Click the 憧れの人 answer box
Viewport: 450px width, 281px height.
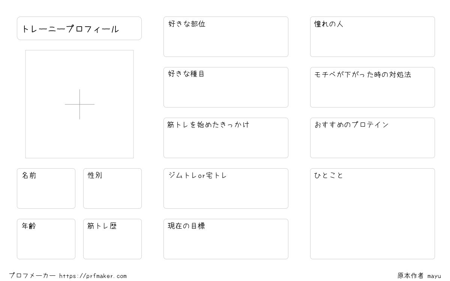coord(372,37)
